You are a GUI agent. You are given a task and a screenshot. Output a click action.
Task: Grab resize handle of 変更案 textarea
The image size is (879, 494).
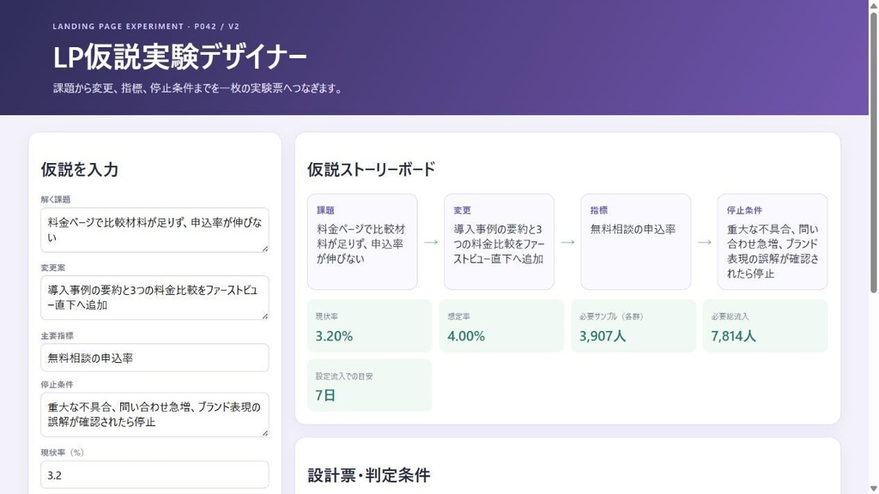264,316
